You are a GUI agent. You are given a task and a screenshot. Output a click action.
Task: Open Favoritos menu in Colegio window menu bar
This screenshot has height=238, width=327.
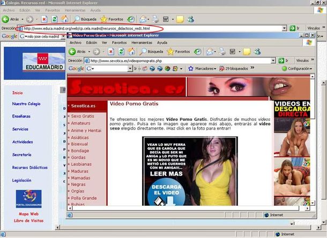(53, 10)
